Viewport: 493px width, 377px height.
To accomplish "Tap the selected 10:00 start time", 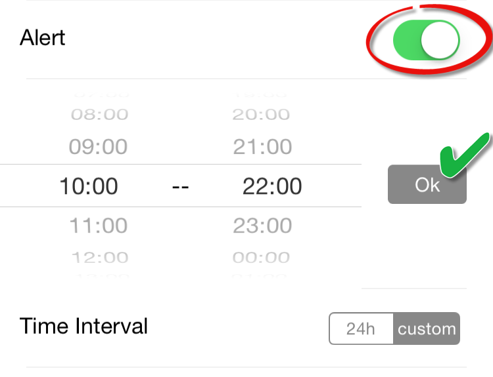I will pos(89,186).
